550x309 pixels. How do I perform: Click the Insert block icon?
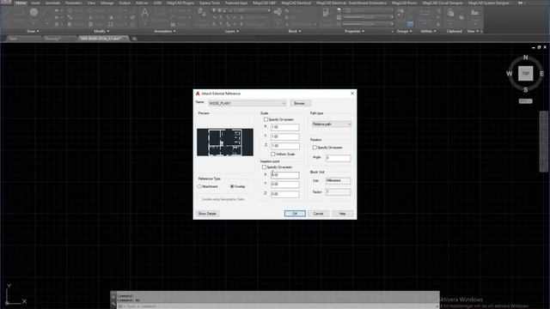coord(278,13)
